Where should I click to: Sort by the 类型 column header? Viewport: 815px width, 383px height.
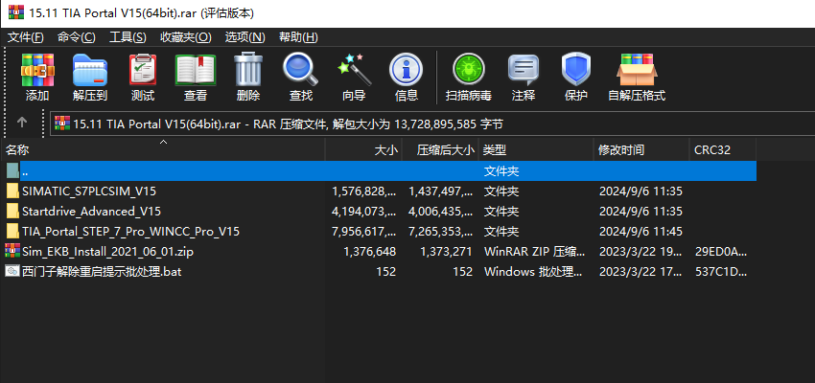coord(536,150)
